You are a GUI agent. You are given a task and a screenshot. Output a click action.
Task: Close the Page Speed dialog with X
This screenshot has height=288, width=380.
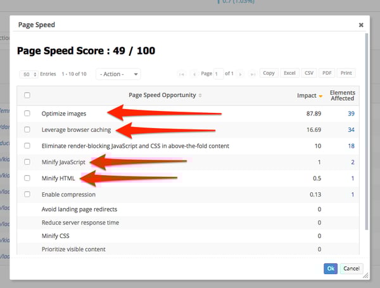[361, 25]
